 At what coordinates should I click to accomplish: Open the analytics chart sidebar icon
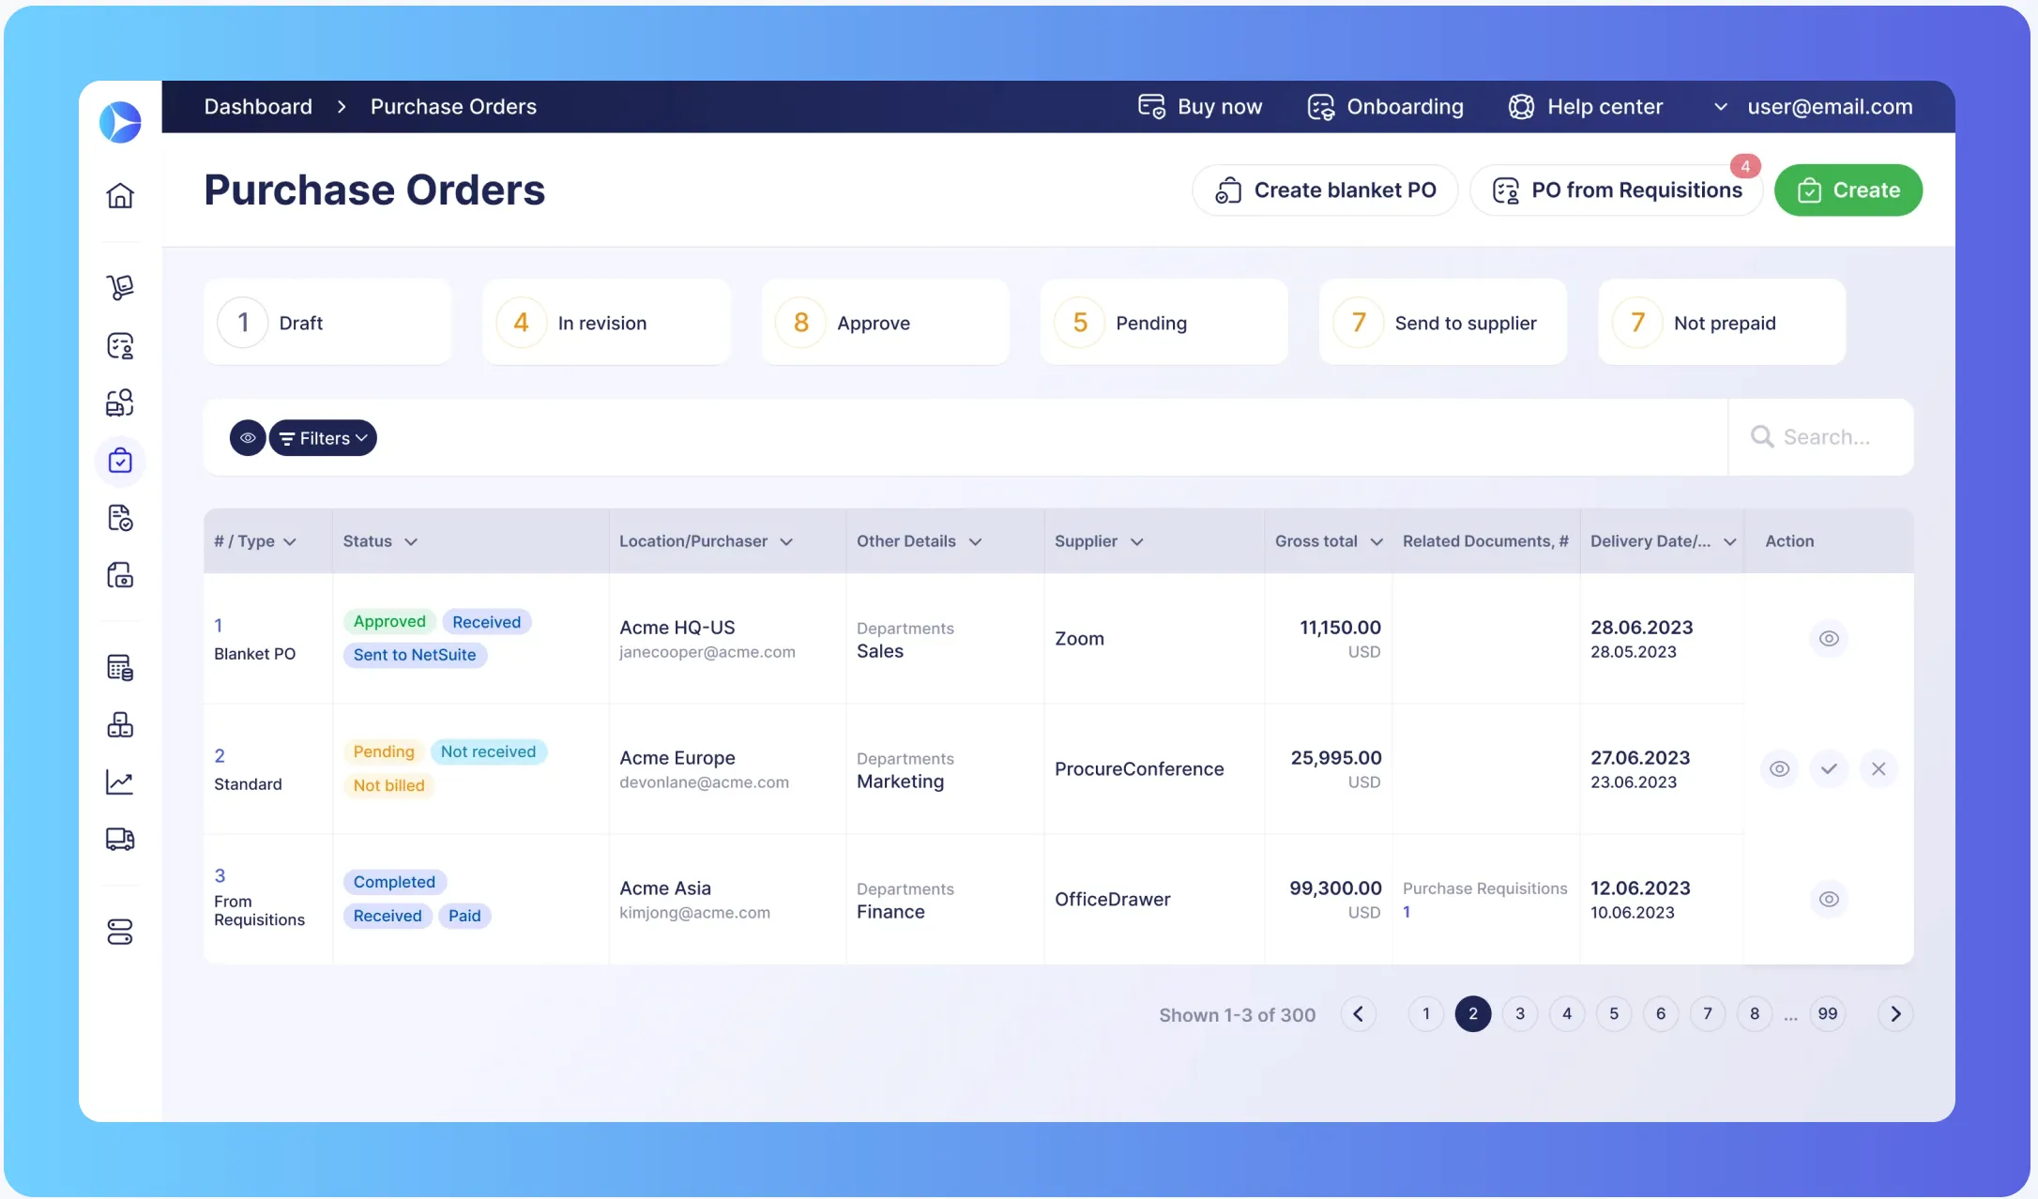click(120, 782)
